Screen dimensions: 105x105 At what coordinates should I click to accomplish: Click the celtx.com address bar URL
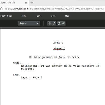[55, 9]
